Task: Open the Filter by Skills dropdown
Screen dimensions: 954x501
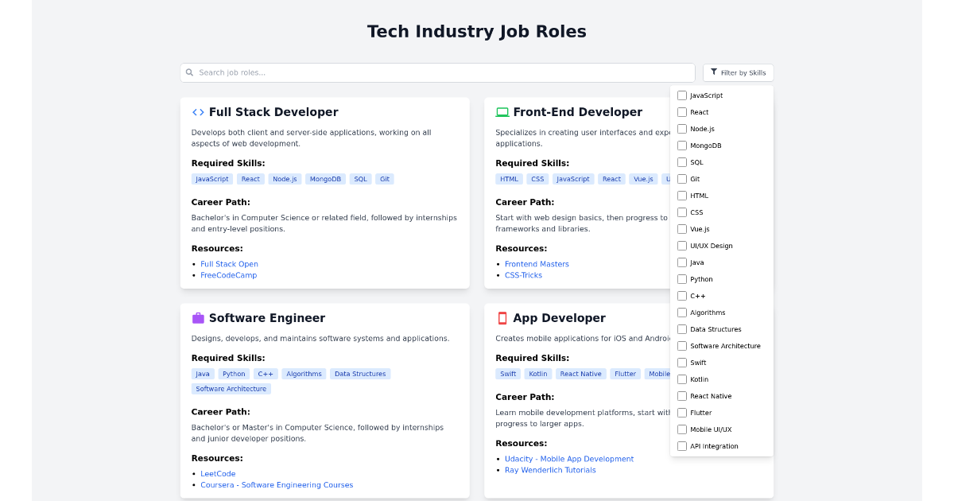Action: coord(738,72)
